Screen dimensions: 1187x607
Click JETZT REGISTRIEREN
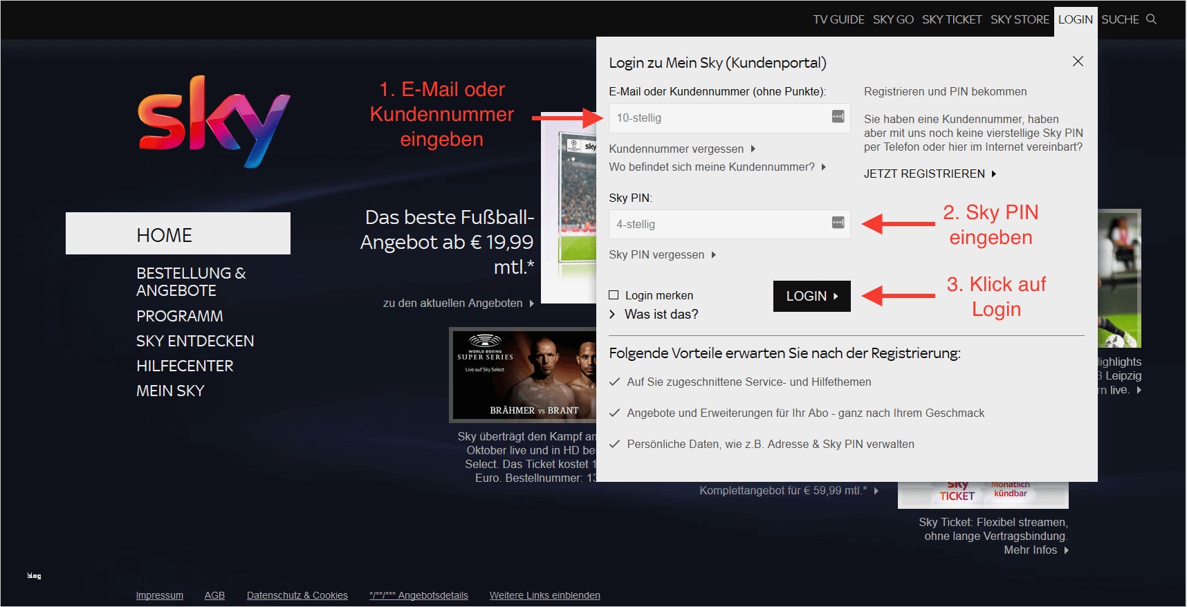point(930,174)
